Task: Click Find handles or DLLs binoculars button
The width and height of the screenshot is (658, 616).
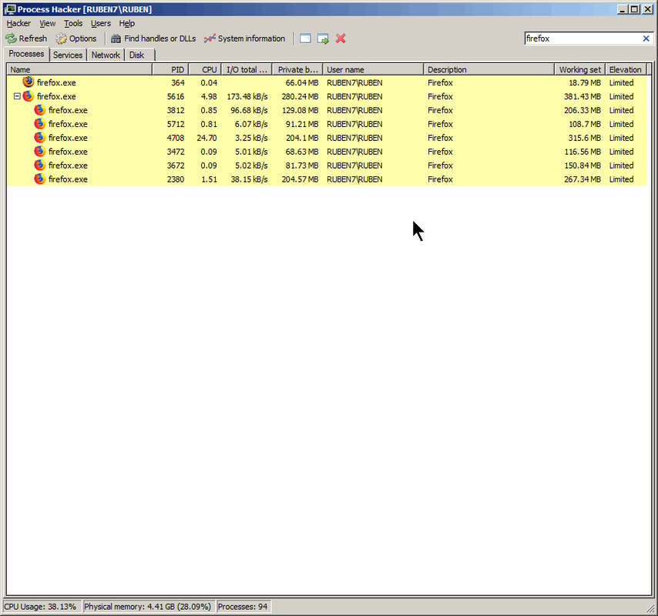Action: tap(153, 38)
